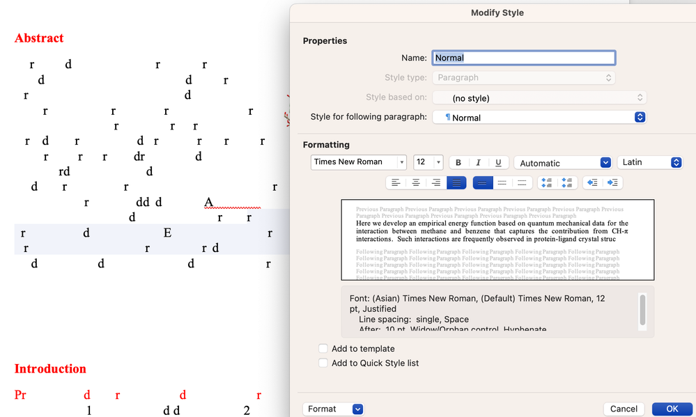696x417 pixels.
Task: Open the Style based on dropdown
Action: pyautogui.click(x=539, y=97)
